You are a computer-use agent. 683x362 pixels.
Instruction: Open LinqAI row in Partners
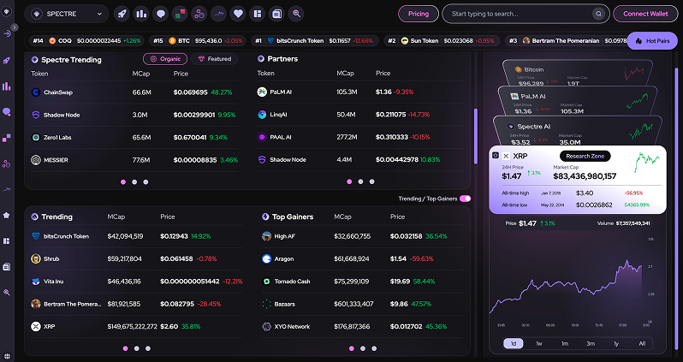click(x=360, y=115)
